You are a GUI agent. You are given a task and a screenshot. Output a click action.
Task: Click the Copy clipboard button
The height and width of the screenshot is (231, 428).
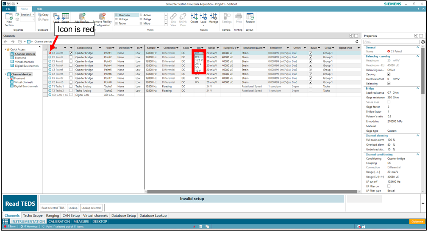(43, 15)
